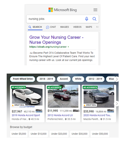Click NO ACCIDENTS badge on 2020 Accord

90,87
